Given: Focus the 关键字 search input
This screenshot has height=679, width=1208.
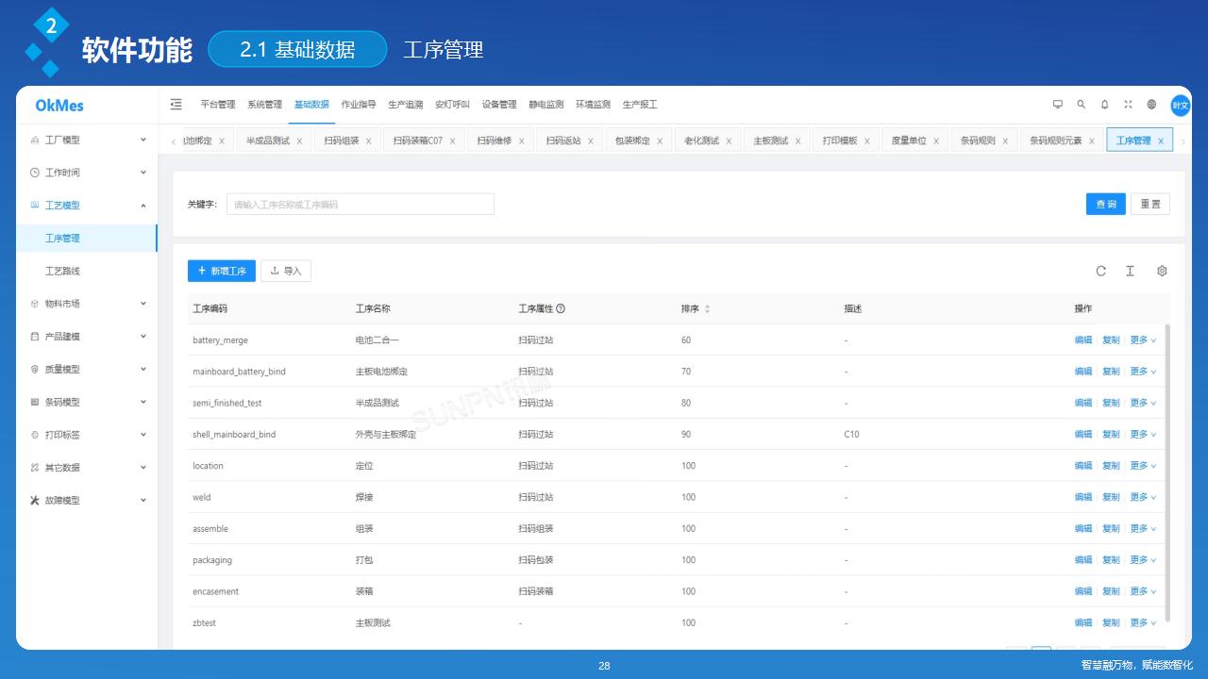Looking at the screenshot, I should [361, 204].
